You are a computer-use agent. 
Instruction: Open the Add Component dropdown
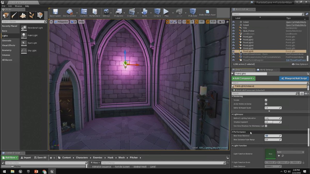click(x=244, y=78)
